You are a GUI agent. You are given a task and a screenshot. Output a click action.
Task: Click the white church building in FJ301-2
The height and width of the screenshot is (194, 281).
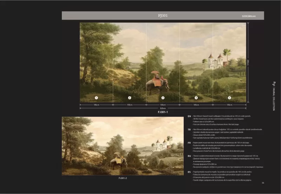point(161,145)
